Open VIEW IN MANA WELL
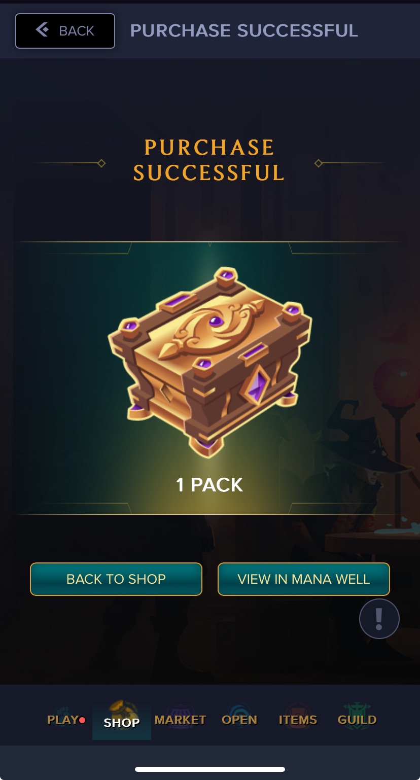 coord(303,579)
